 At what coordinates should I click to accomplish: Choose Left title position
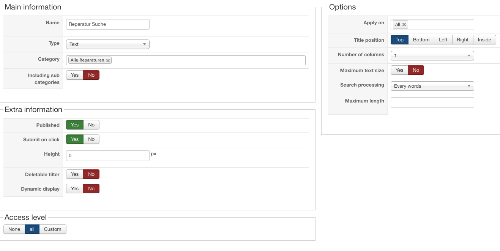click(443, 40)
